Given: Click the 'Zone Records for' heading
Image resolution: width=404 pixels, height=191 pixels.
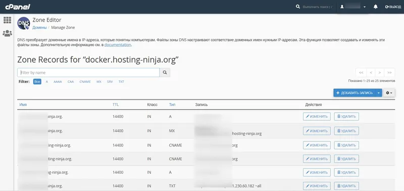Looking at the screenshot, I should coord(98,60).
